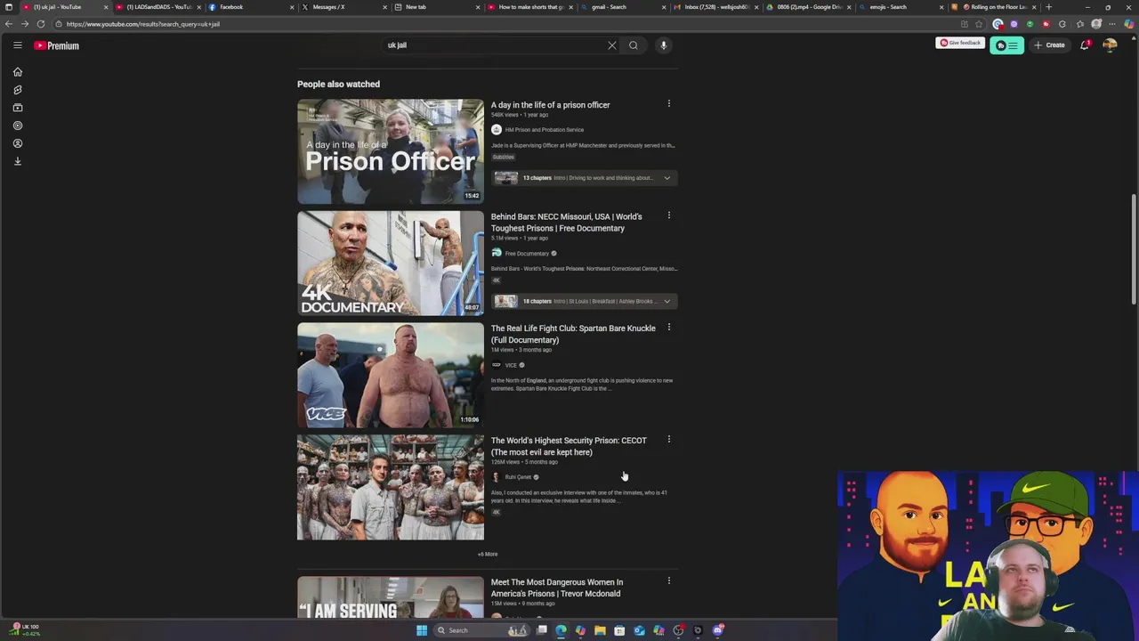Open the Prison Officer video thumbnail
This screenshot has width=1139, height=641.
(x=391, y=151)
